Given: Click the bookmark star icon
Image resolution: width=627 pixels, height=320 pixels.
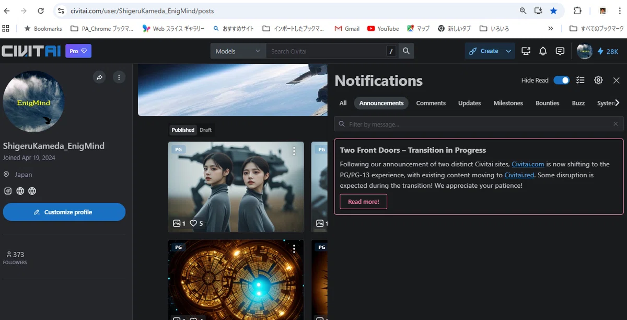Looking at the screenshot, I should pos(553,10).
